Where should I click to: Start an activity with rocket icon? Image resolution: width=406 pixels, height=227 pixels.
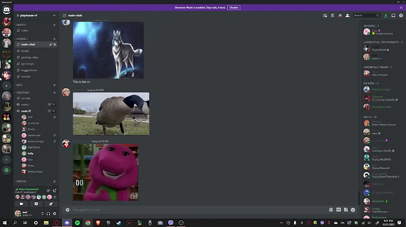pyautogui.click(x=51, y=204)
